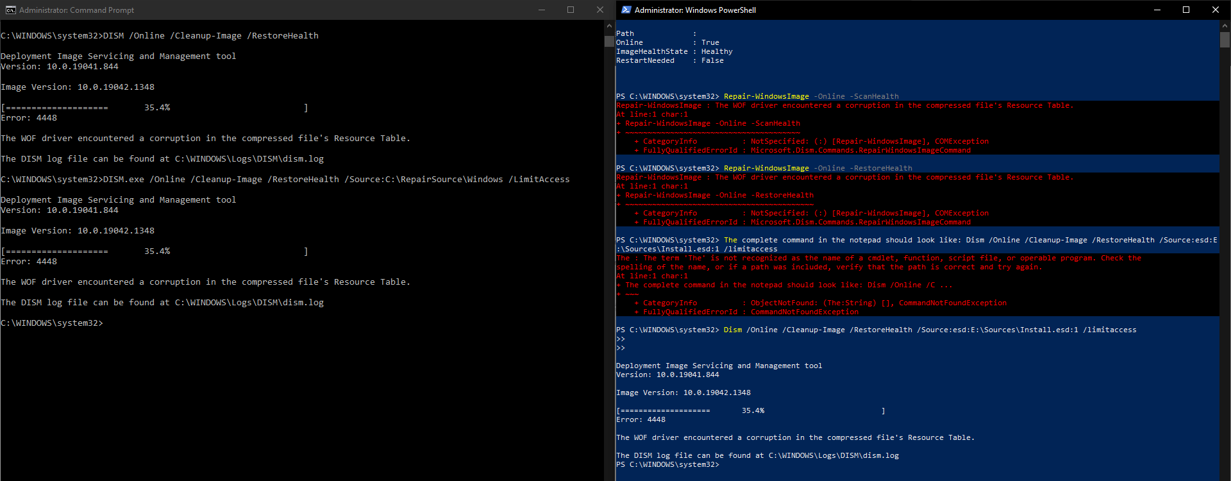1231x481 pixels.
Task: Click PowerShell scrollbar up arrow
Action: (x=1225, y=26)
